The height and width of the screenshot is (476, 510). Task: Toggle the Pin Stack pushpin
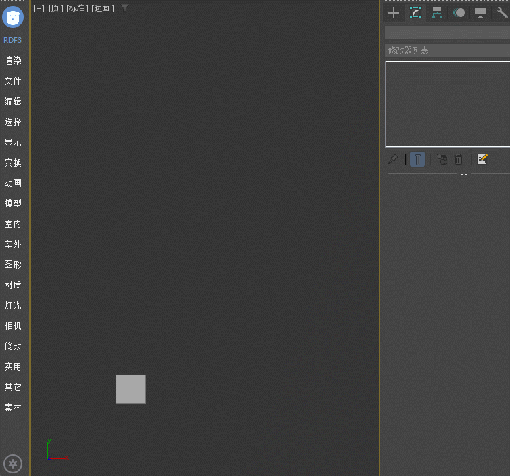pos(393,159)
